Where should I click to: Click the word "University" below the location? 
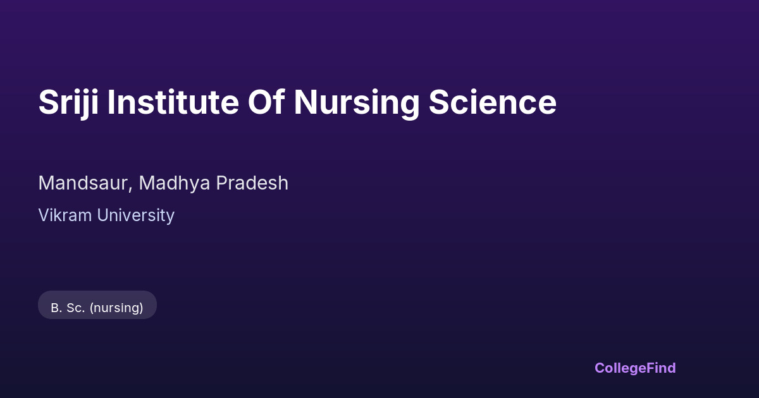135,215
